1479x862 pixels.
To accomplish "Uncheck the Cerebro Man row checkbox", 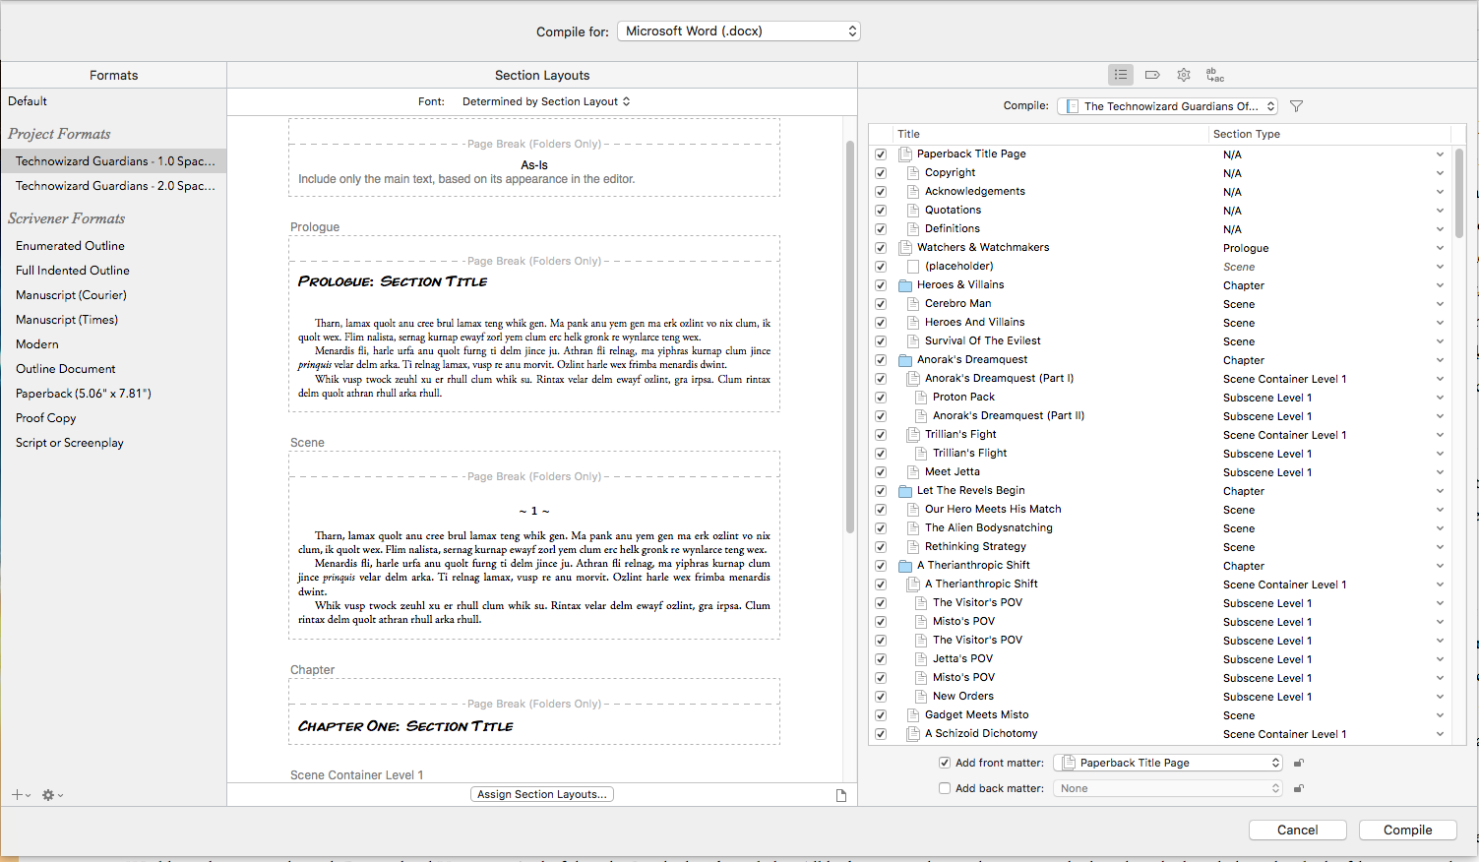I will tap(881, 304).
